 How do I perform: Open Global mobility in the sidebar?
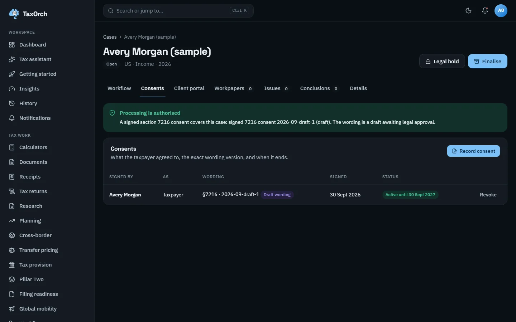click(x=47, y=309)
